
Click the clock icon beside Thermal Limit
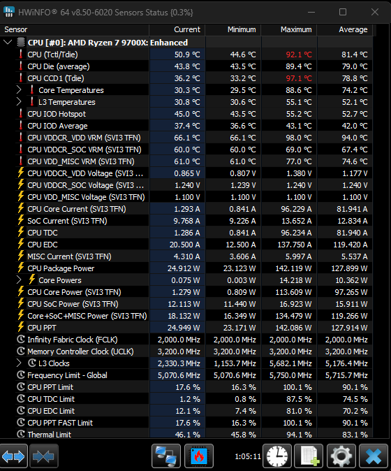21,434
